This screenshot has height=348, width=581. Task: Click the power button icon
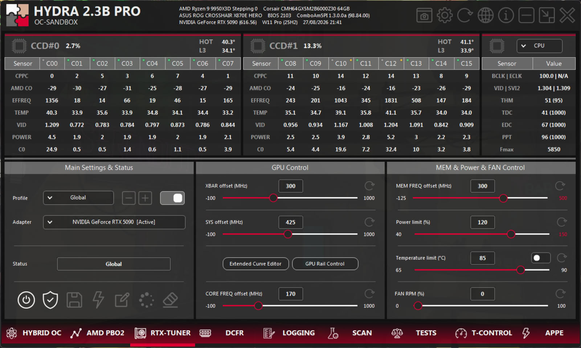pyautogui.click(x=26, y=300)
